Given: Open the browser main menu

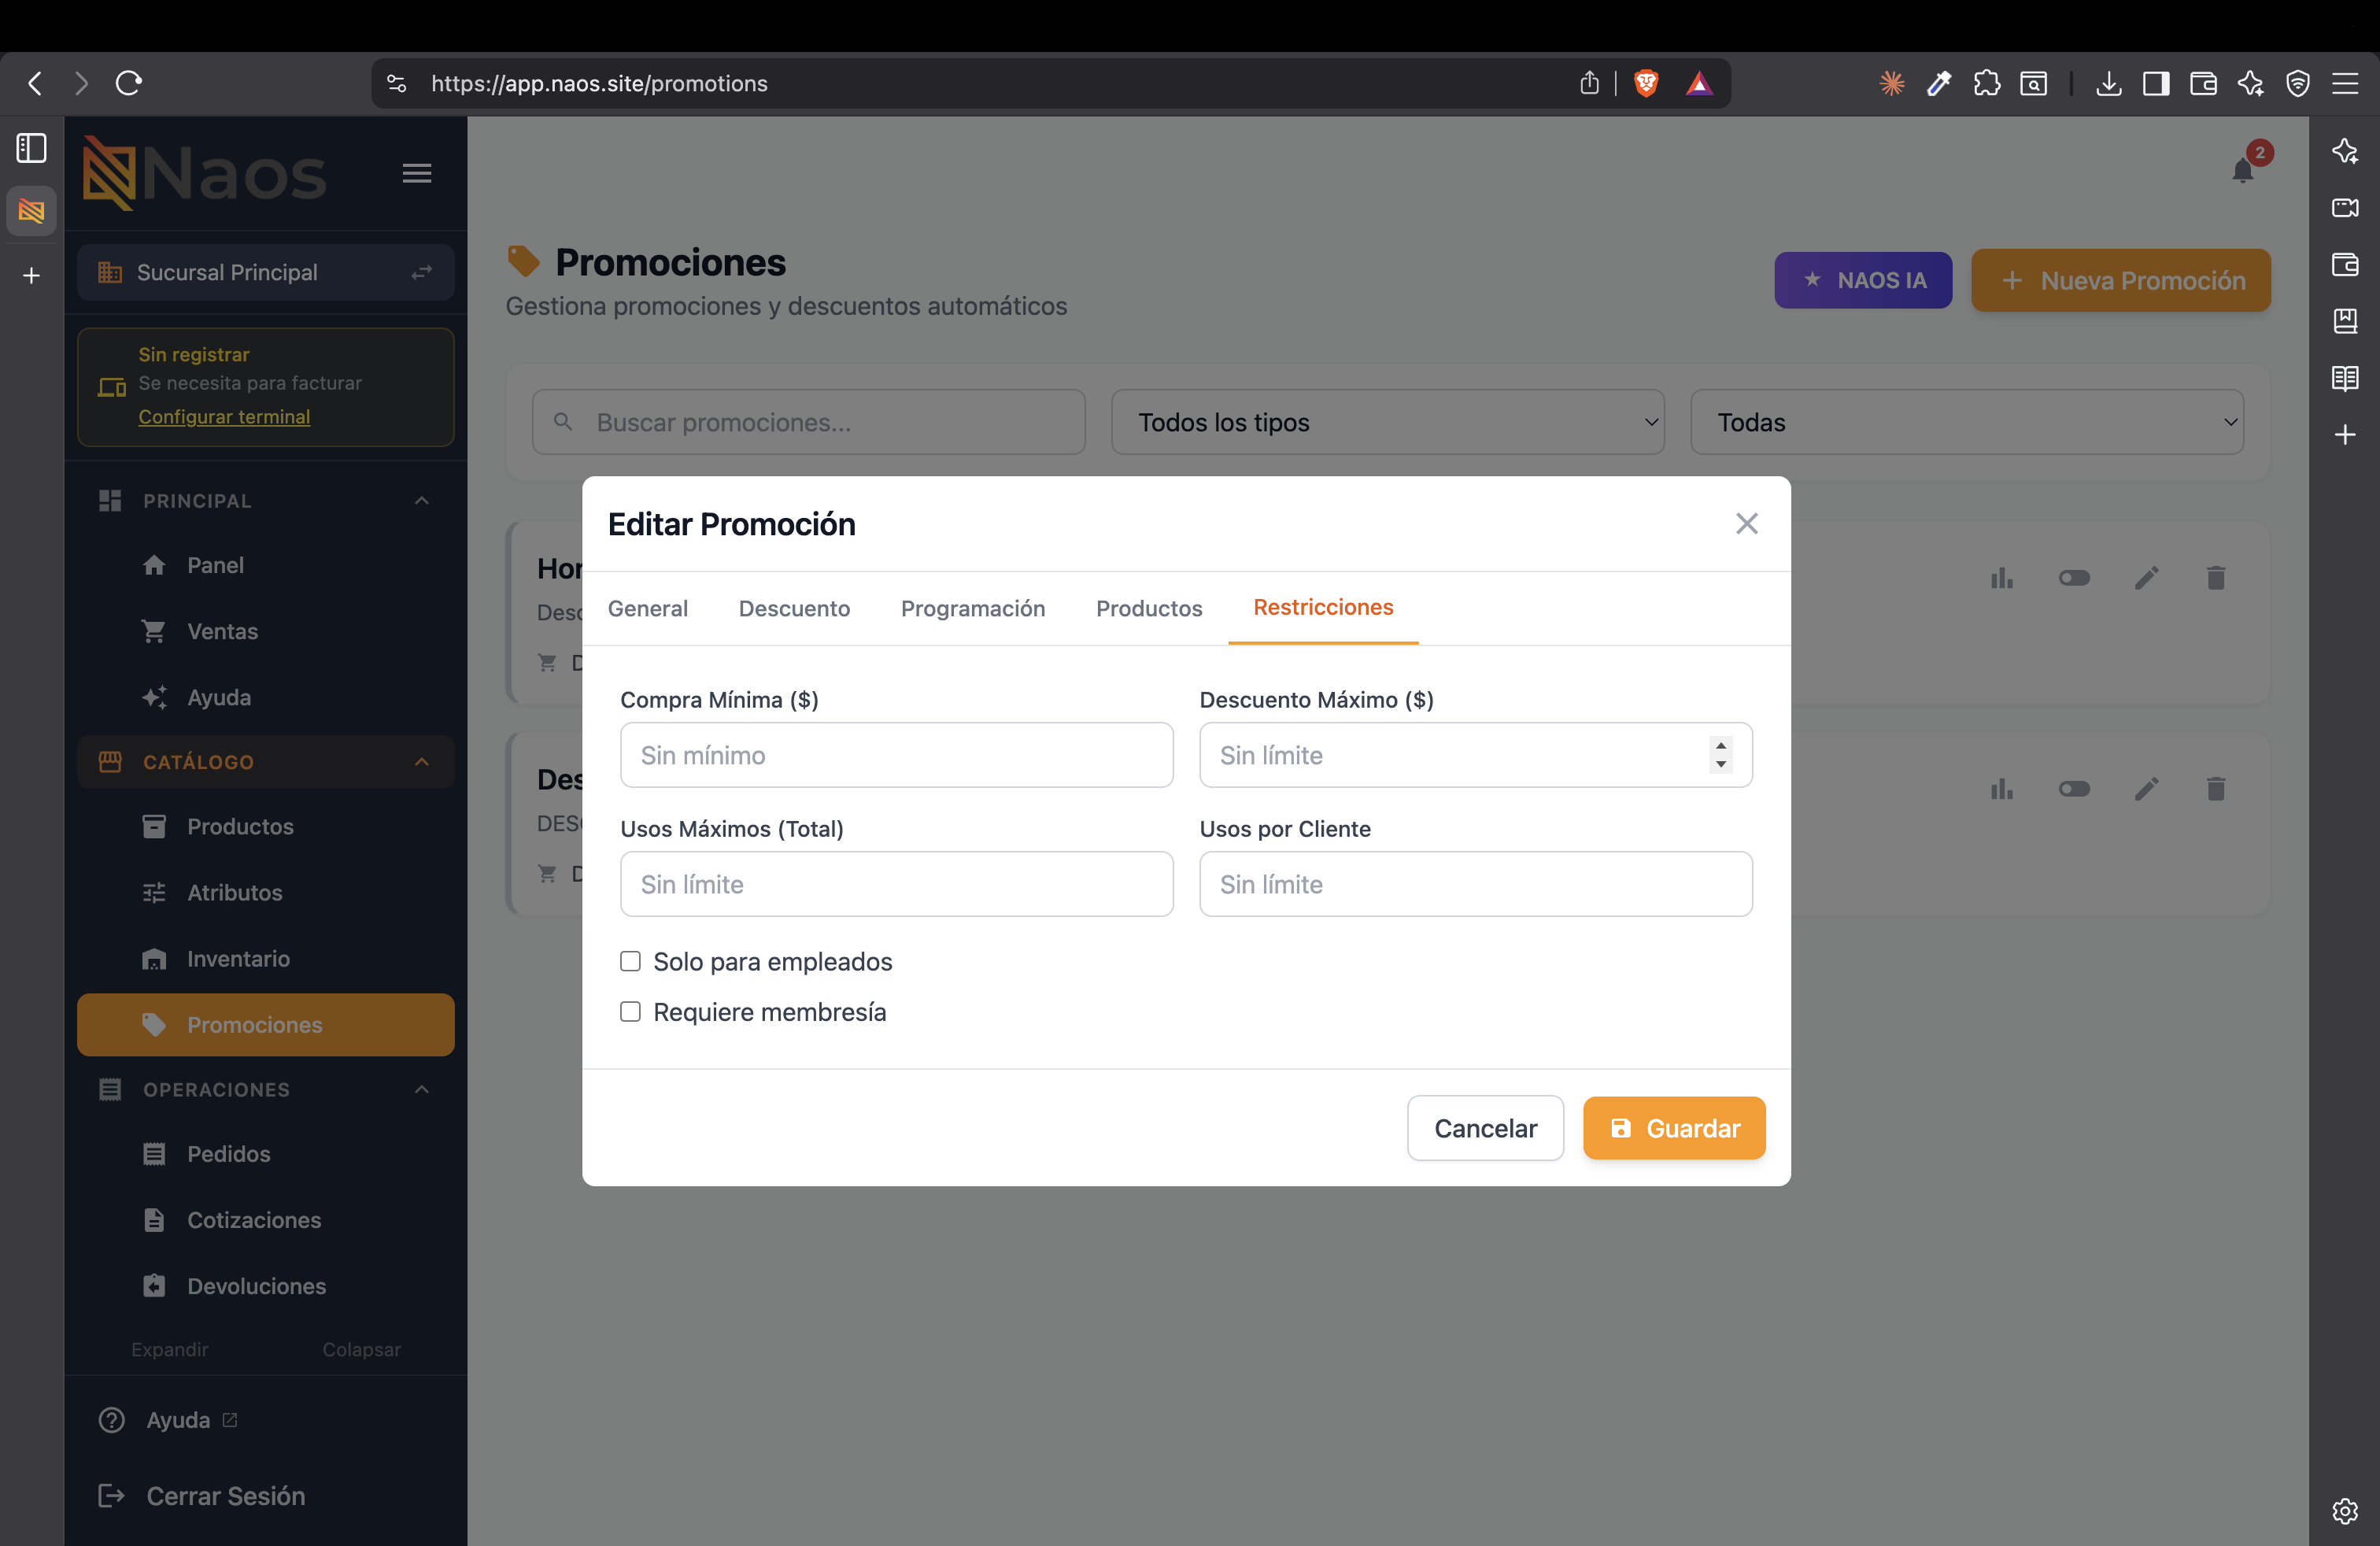Looking at the screenshot, I should coord(2345,83).
